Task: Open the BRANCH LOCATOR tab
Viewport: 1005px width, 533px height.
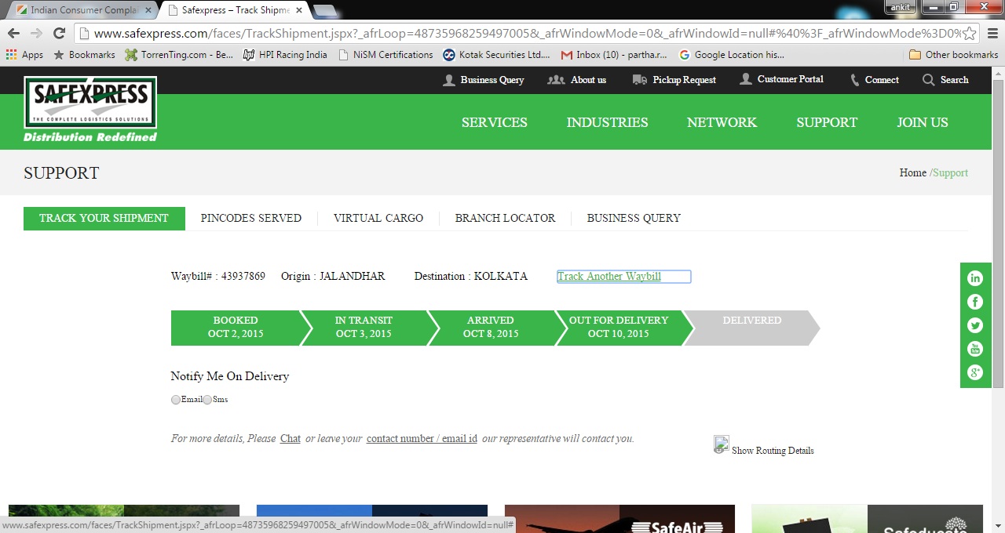Action: click(505, 218)
